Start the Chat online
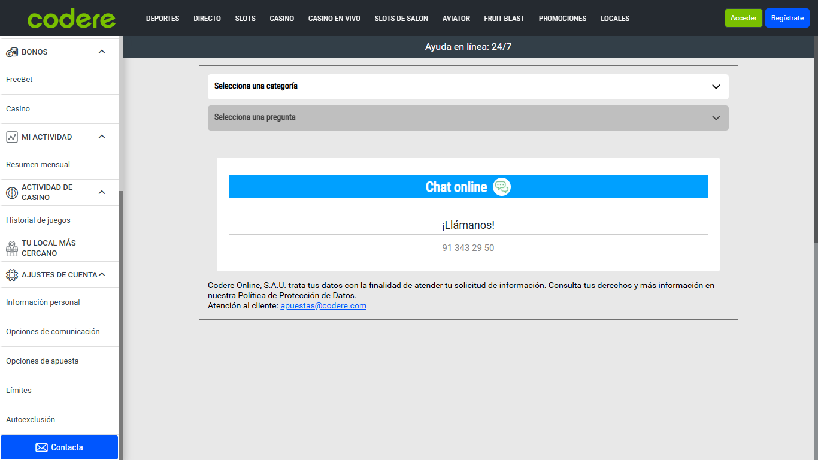The width and height of the screenshot is (818, 460). [468, 187]
